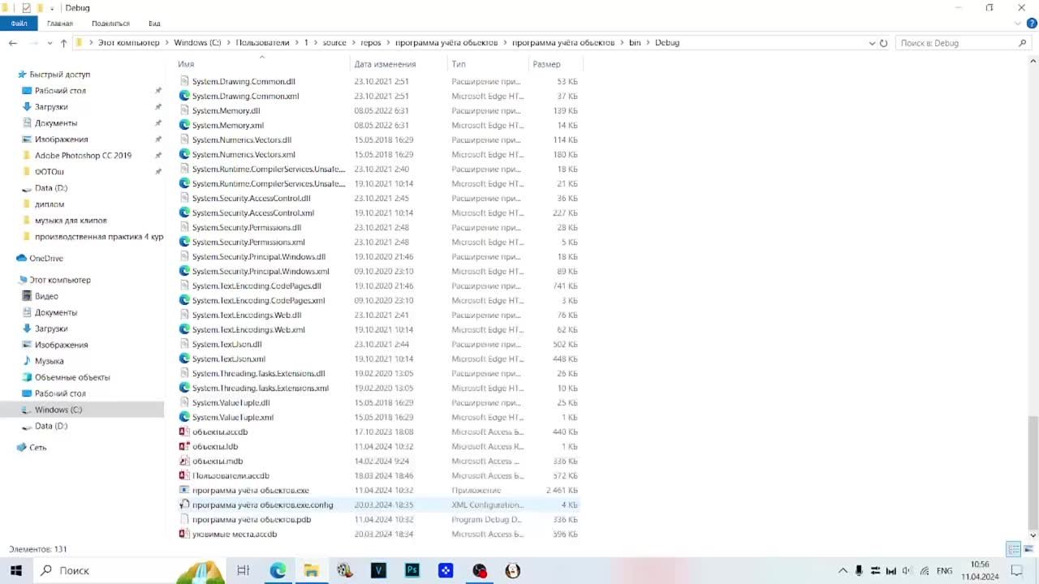Sort files by Дата изменения column
This screenshot has width=1039, height=584.
385,64
